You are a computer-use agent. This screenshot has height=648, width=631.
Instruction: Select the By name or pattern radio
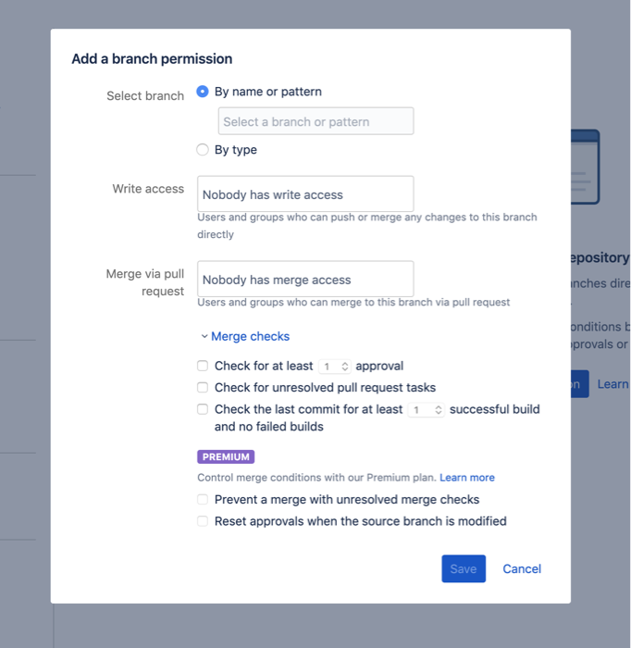pos(203,92)
